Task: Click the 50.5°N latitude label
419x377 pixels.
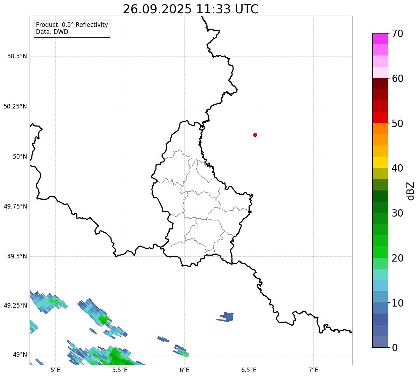Action: tap(17, 56)
